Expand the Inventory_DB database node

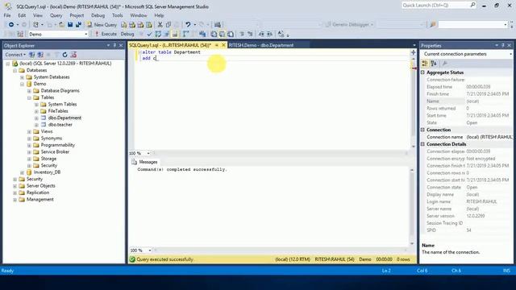tap(22, 172)
